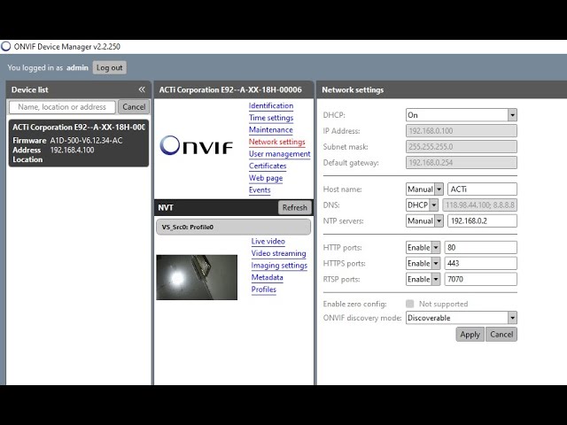Open Profiles list
Image resolution: width=567 pixels, height=425 pixels.
tap(264, 290)
